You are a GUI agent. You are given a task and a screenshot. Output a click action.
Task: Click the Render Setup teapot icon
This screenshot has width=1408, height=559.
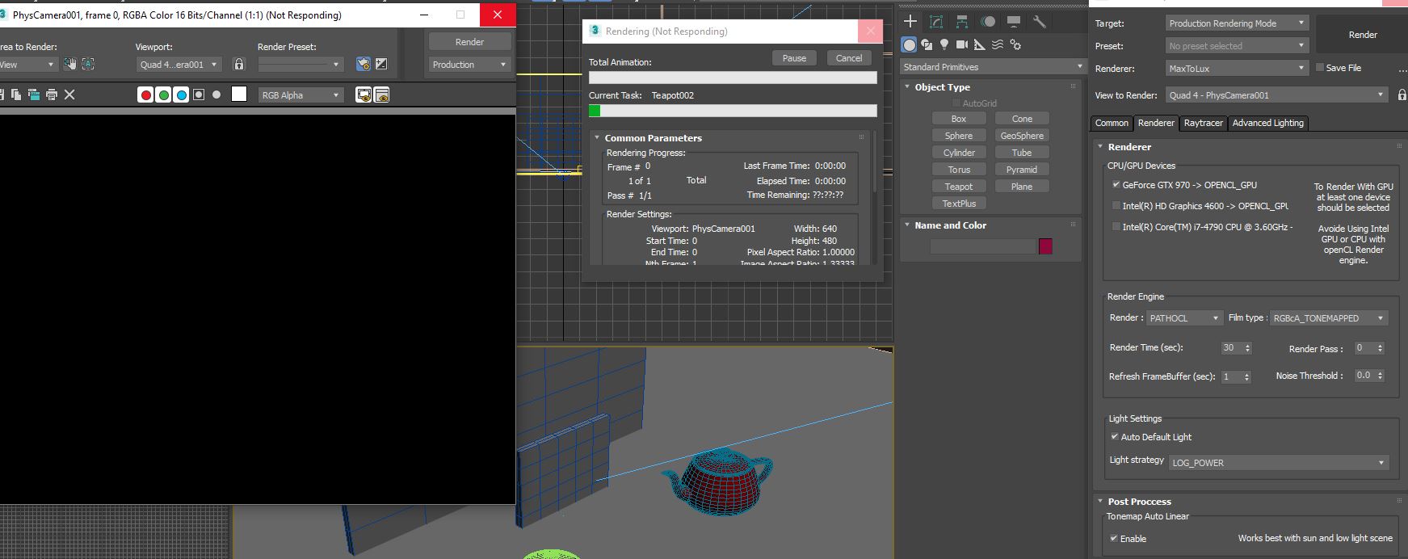click(364, 65)
